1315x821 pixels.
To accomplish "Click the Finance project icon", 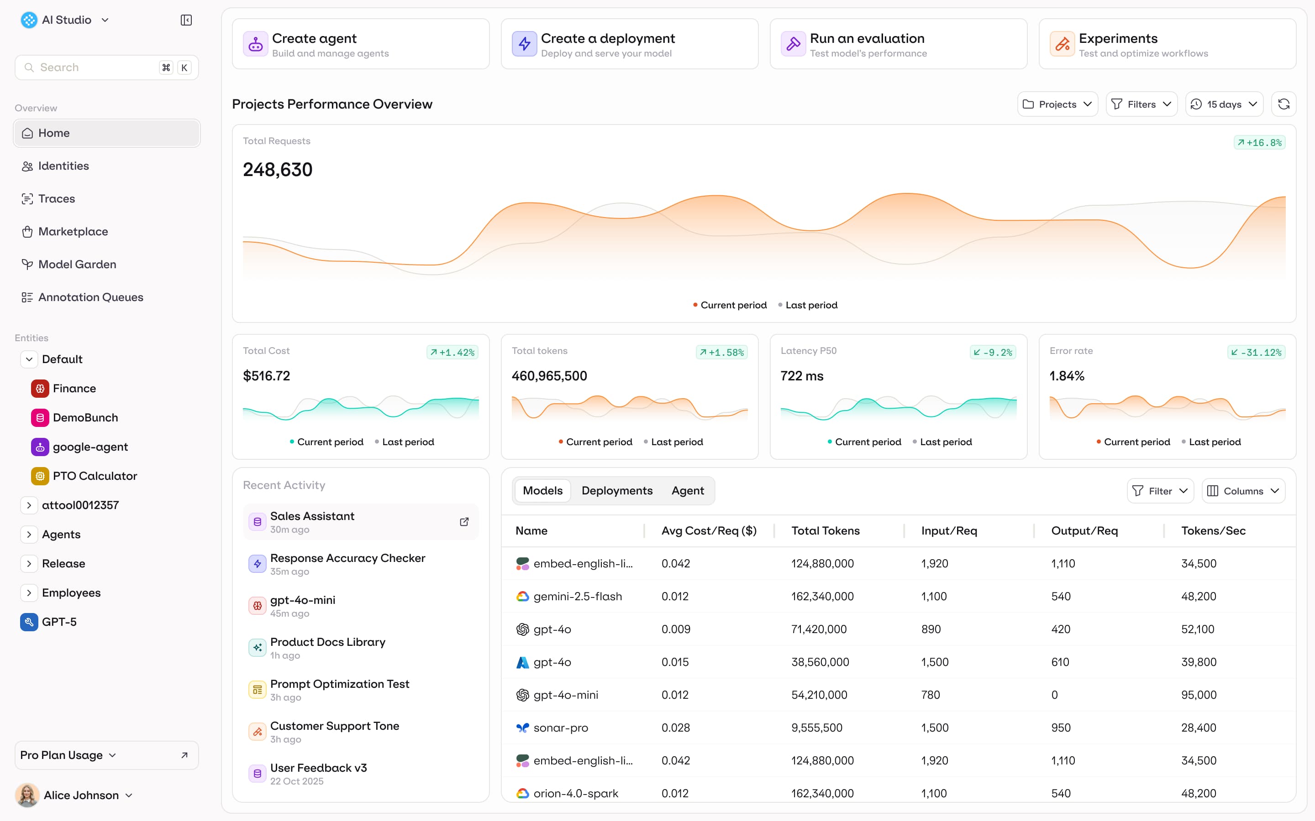I will tap(40, 388).
